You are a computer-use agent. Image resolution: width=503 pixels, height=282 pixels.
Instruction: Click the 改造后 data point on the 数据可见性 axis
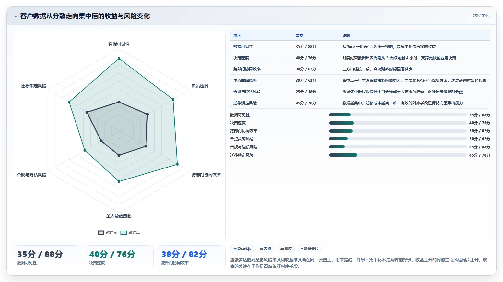pyautogui.click(x=119, y=59)
